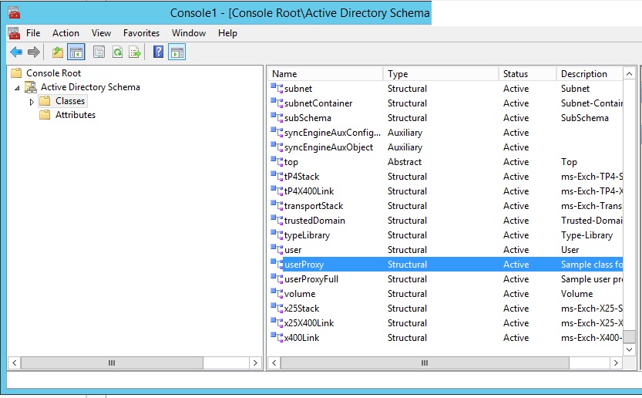Image resolution: width=642 pixels, height=398 pixels.
Task: Select the x25X400Link class row
Action: click(446, 323)
